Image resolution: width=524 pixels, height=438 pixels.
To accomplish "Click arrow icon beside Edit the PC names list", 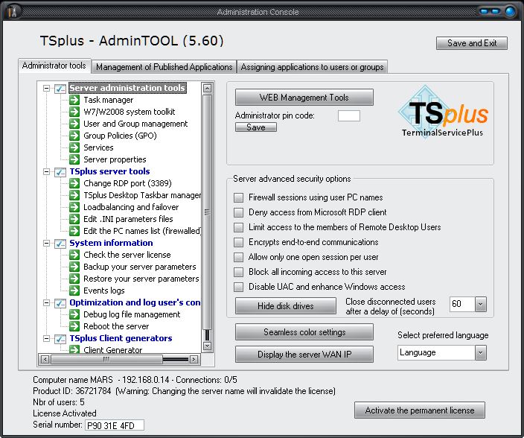I will click(74, 231).
